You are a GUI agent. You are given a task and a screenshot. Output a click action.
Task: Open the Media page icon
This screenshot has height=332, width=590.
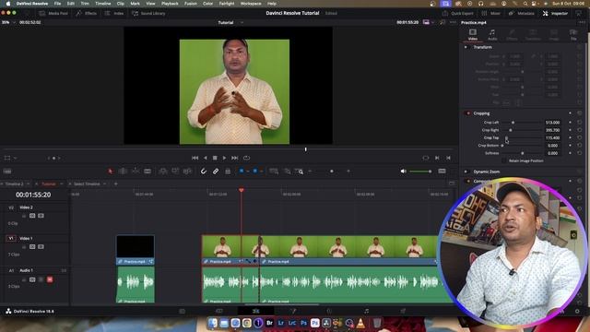point(183,312)
